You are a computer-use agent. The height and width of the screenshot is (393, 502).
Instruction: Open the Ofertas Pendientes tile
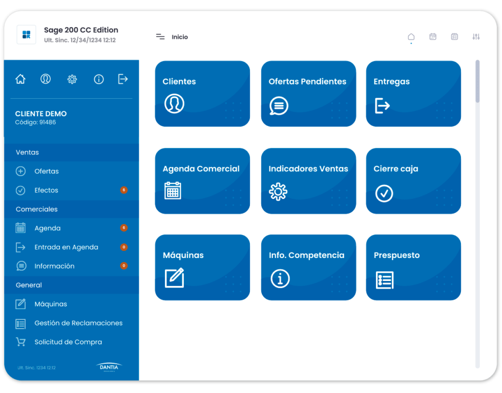point(308,94)
